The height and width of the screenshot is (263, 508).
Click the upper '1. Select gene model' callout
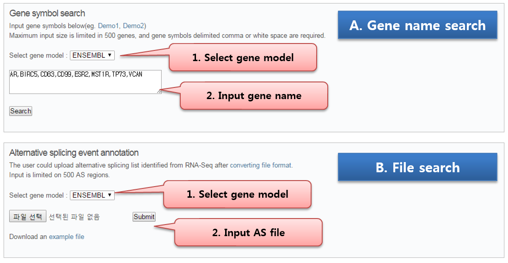[243, 57]
